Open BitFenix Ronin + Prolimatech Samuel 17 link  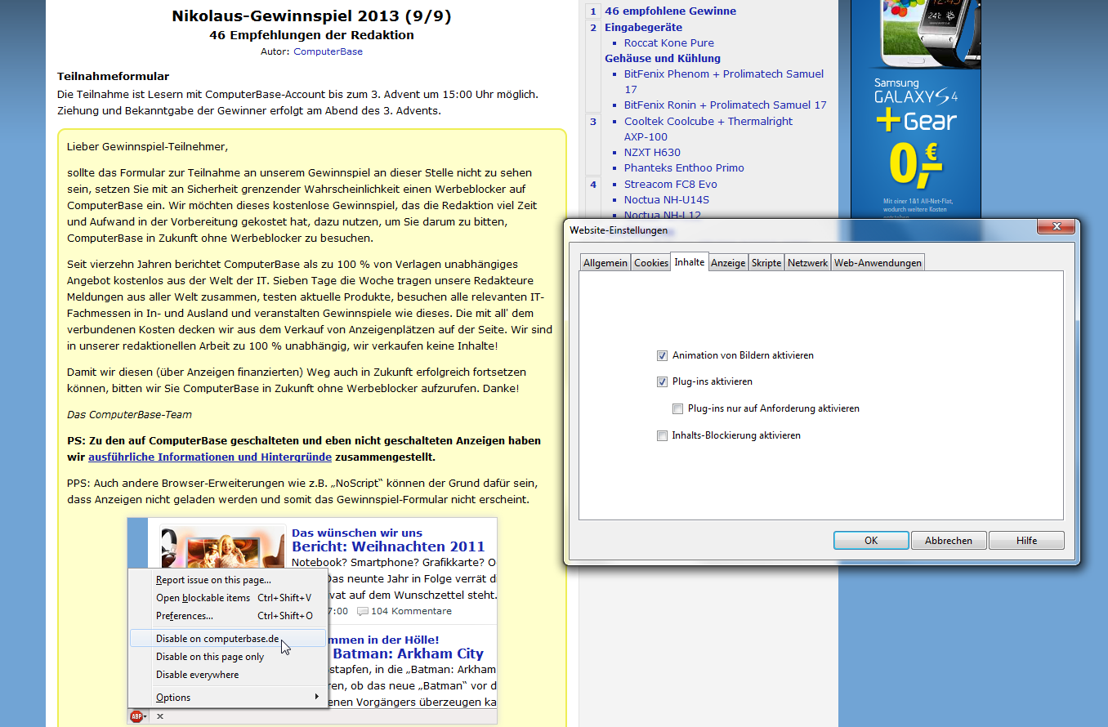click(x=726, y=105)
